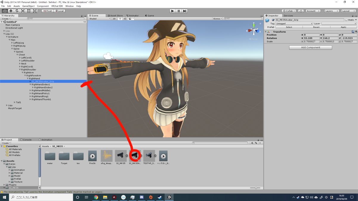The width and height of the screenshot is (358, 201).
Task: Select the Fire36 animation asset
Action: 92,158
